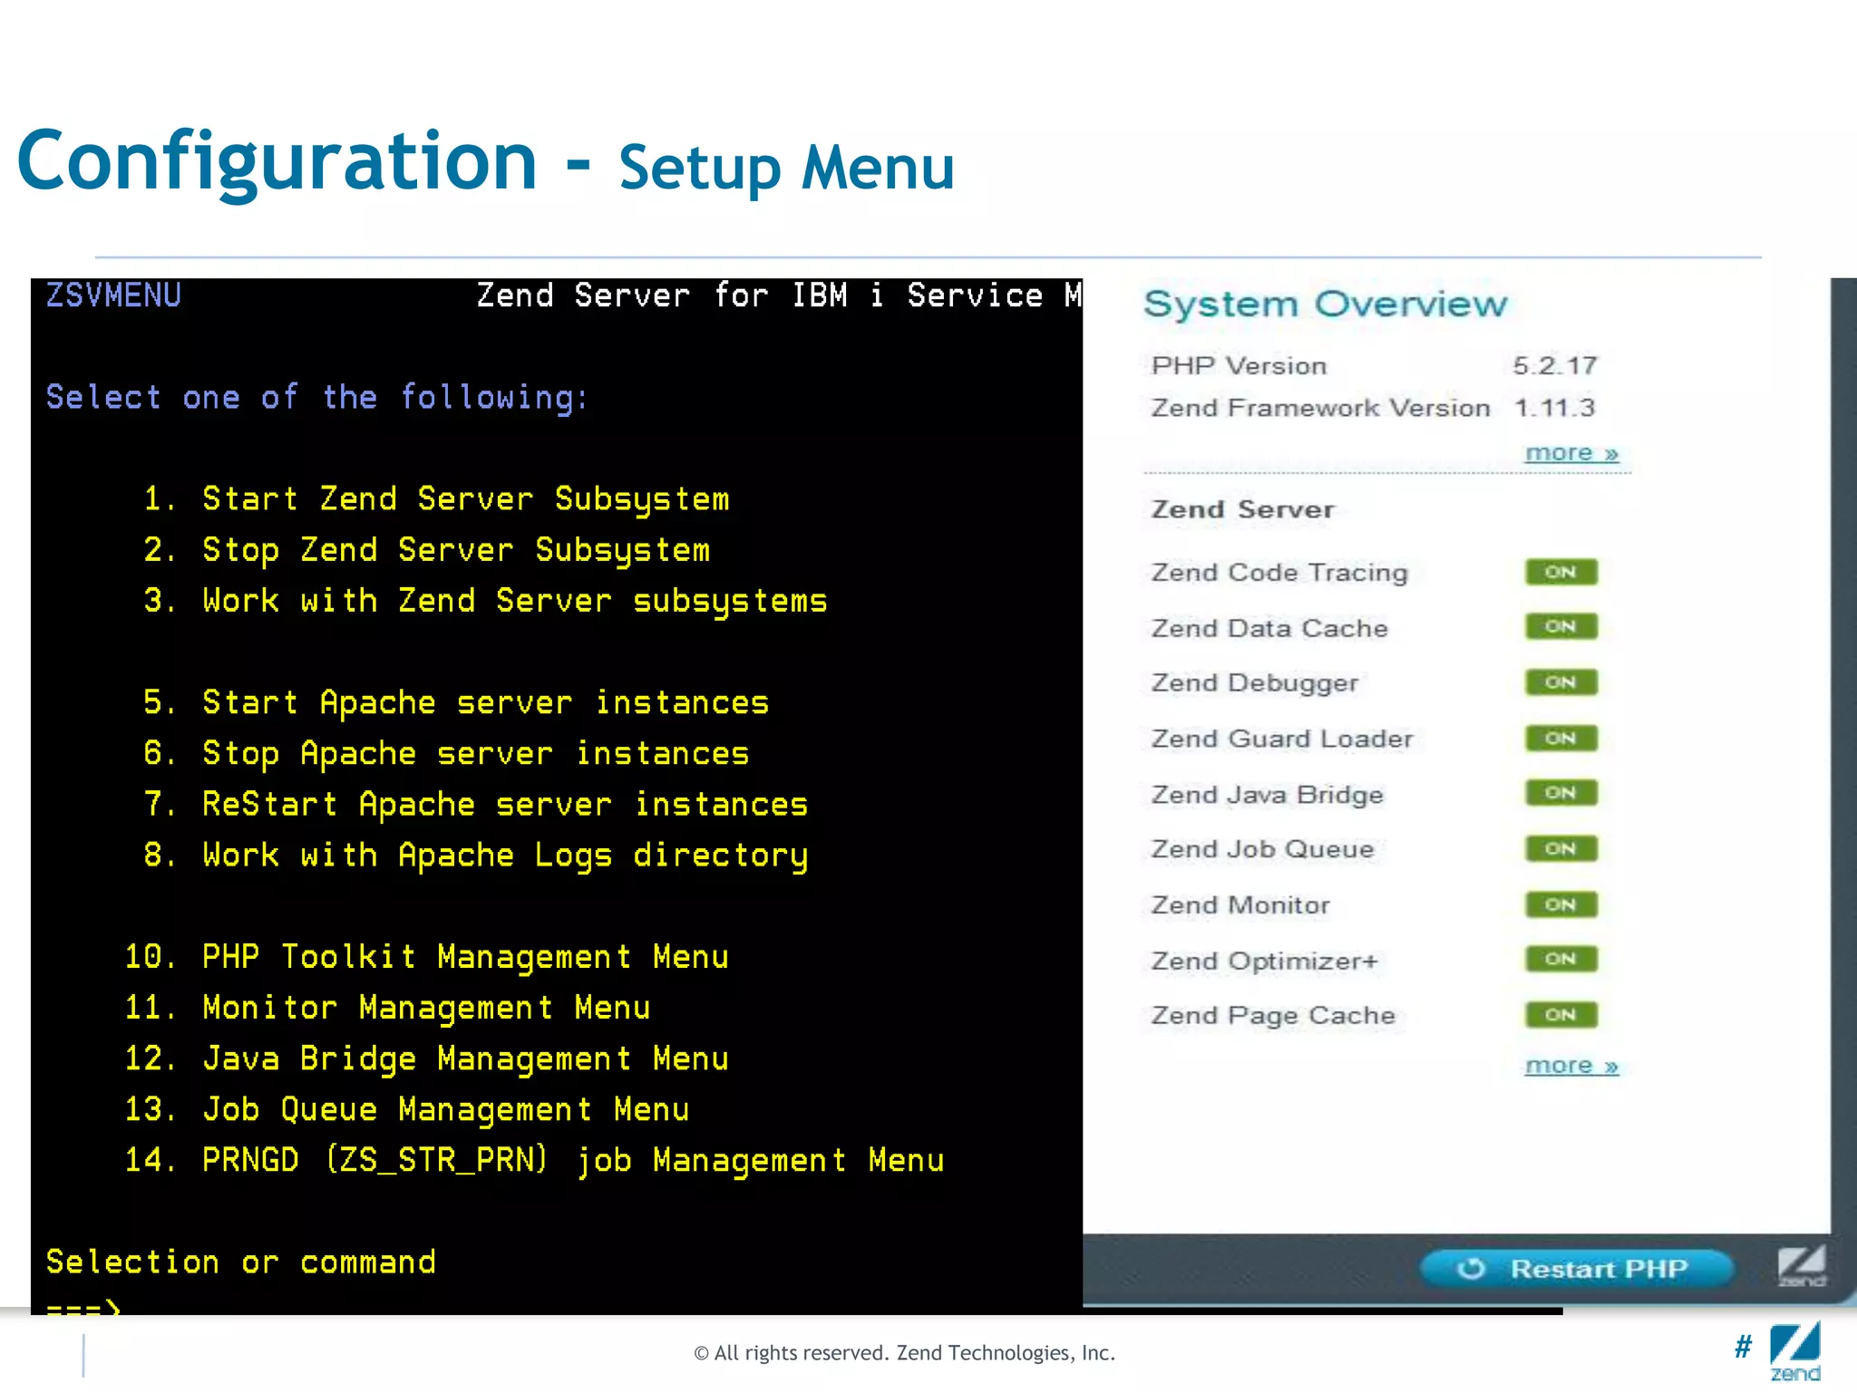Image resolution: width=1857 pixels, height=1392 pixels.
Task: Toggle Zend Data Cache ON switch
Action: 1560,626
